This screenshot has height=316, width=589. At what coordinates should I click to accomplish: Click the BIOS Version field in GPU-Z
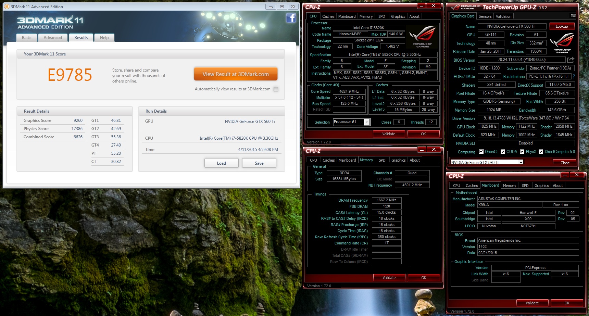click(522, 60)
